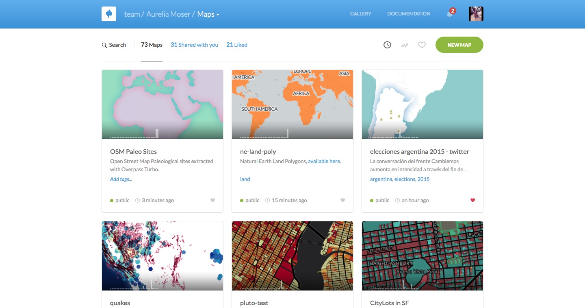Open the CityLots in SF thumbnail
This screenshot has width=585, height=308.
click(422, 256)
